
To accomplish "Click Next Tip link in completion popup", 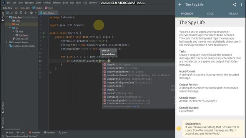I will click(136, 107).
